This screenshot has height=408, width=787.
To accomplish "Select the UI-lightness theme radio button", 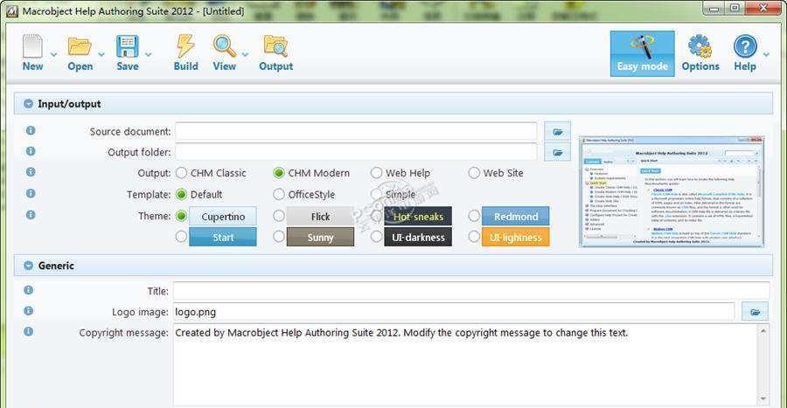I will [474, 237].
